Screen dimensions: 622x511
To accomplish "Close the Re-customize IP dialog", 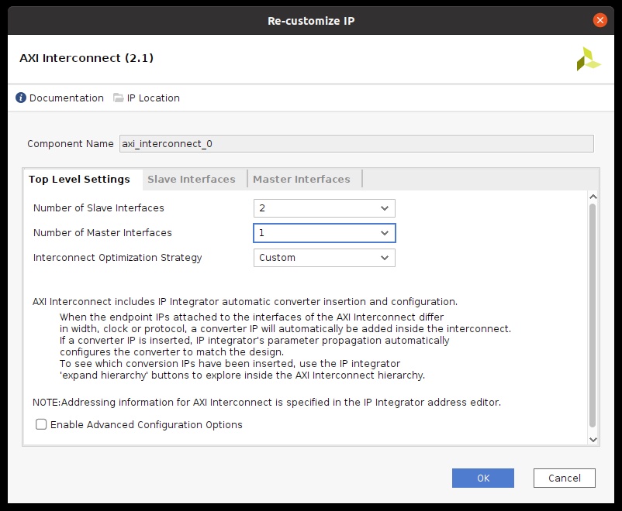I will point(600,20).
